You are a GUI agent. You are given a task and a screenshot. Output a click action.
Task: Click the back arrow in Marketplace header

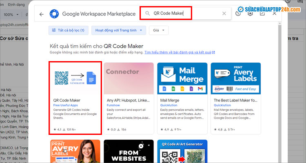tap(41, 14)
